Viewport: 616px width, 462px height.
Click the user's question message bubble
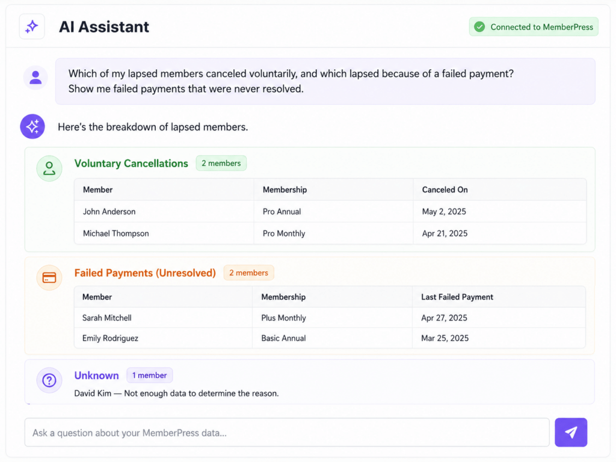click(325, 81)
